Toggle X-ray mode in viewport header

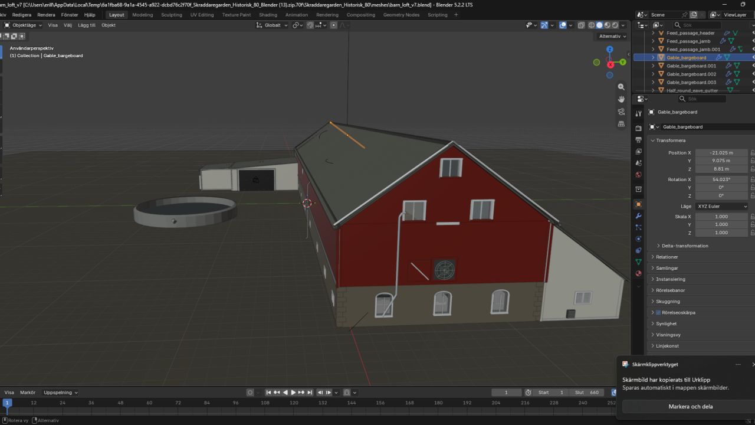pos(582,25)
